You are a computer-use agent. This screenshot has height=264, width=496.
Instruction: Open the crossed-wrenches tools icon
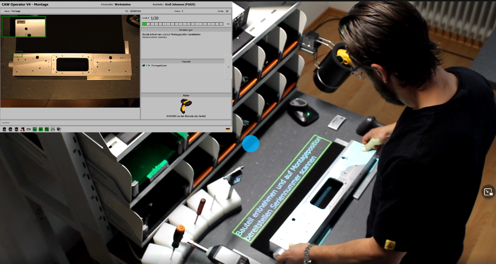click(47, 129)
